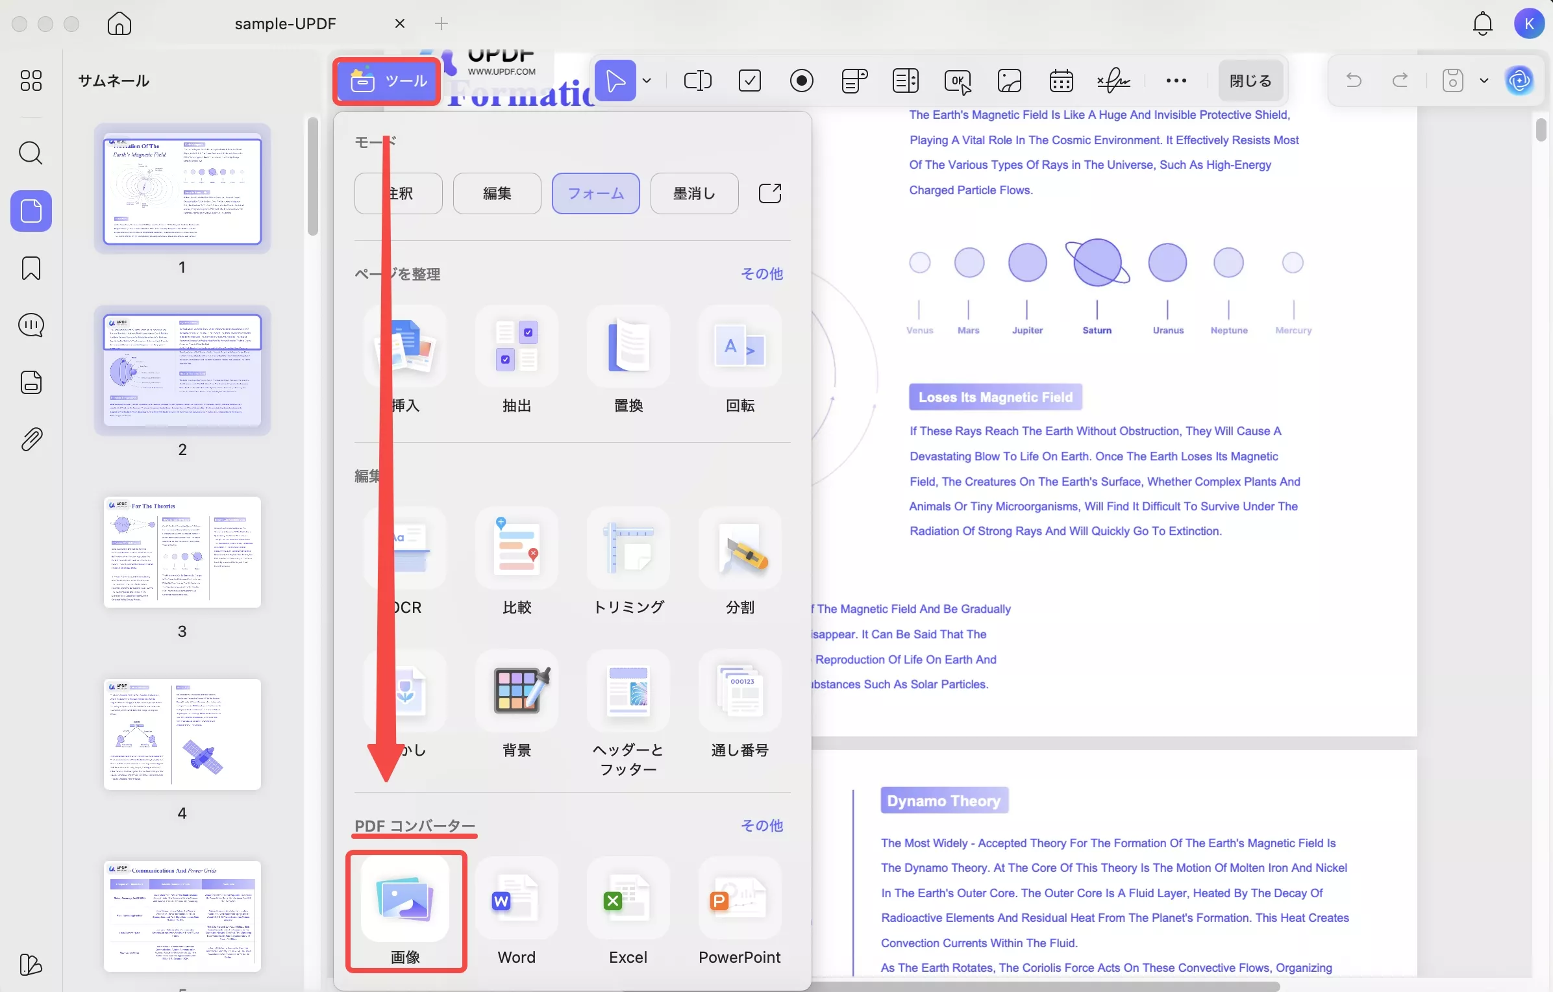Switch to Edit (編集) mode

(497, 193)
